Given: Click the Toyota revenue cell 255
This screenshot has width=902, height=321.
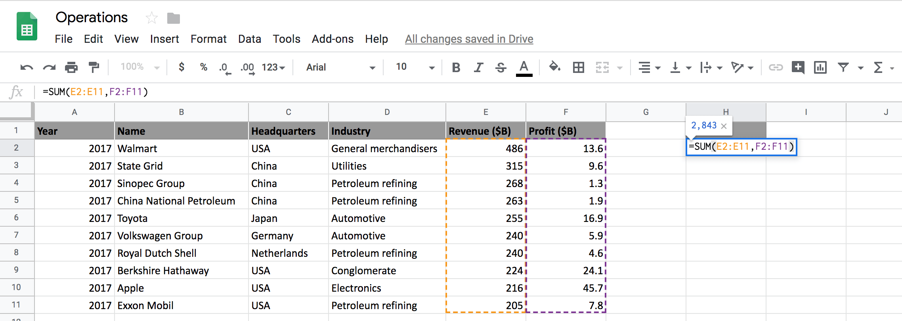Looking at the screenshot, I should click(x=486, y=218).
